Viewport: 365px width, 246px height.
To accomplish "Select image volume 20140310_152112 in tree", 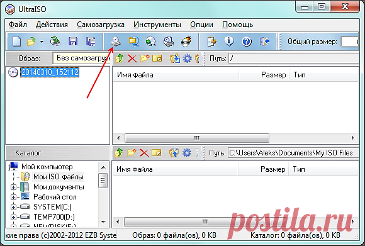I will (50, 72).
